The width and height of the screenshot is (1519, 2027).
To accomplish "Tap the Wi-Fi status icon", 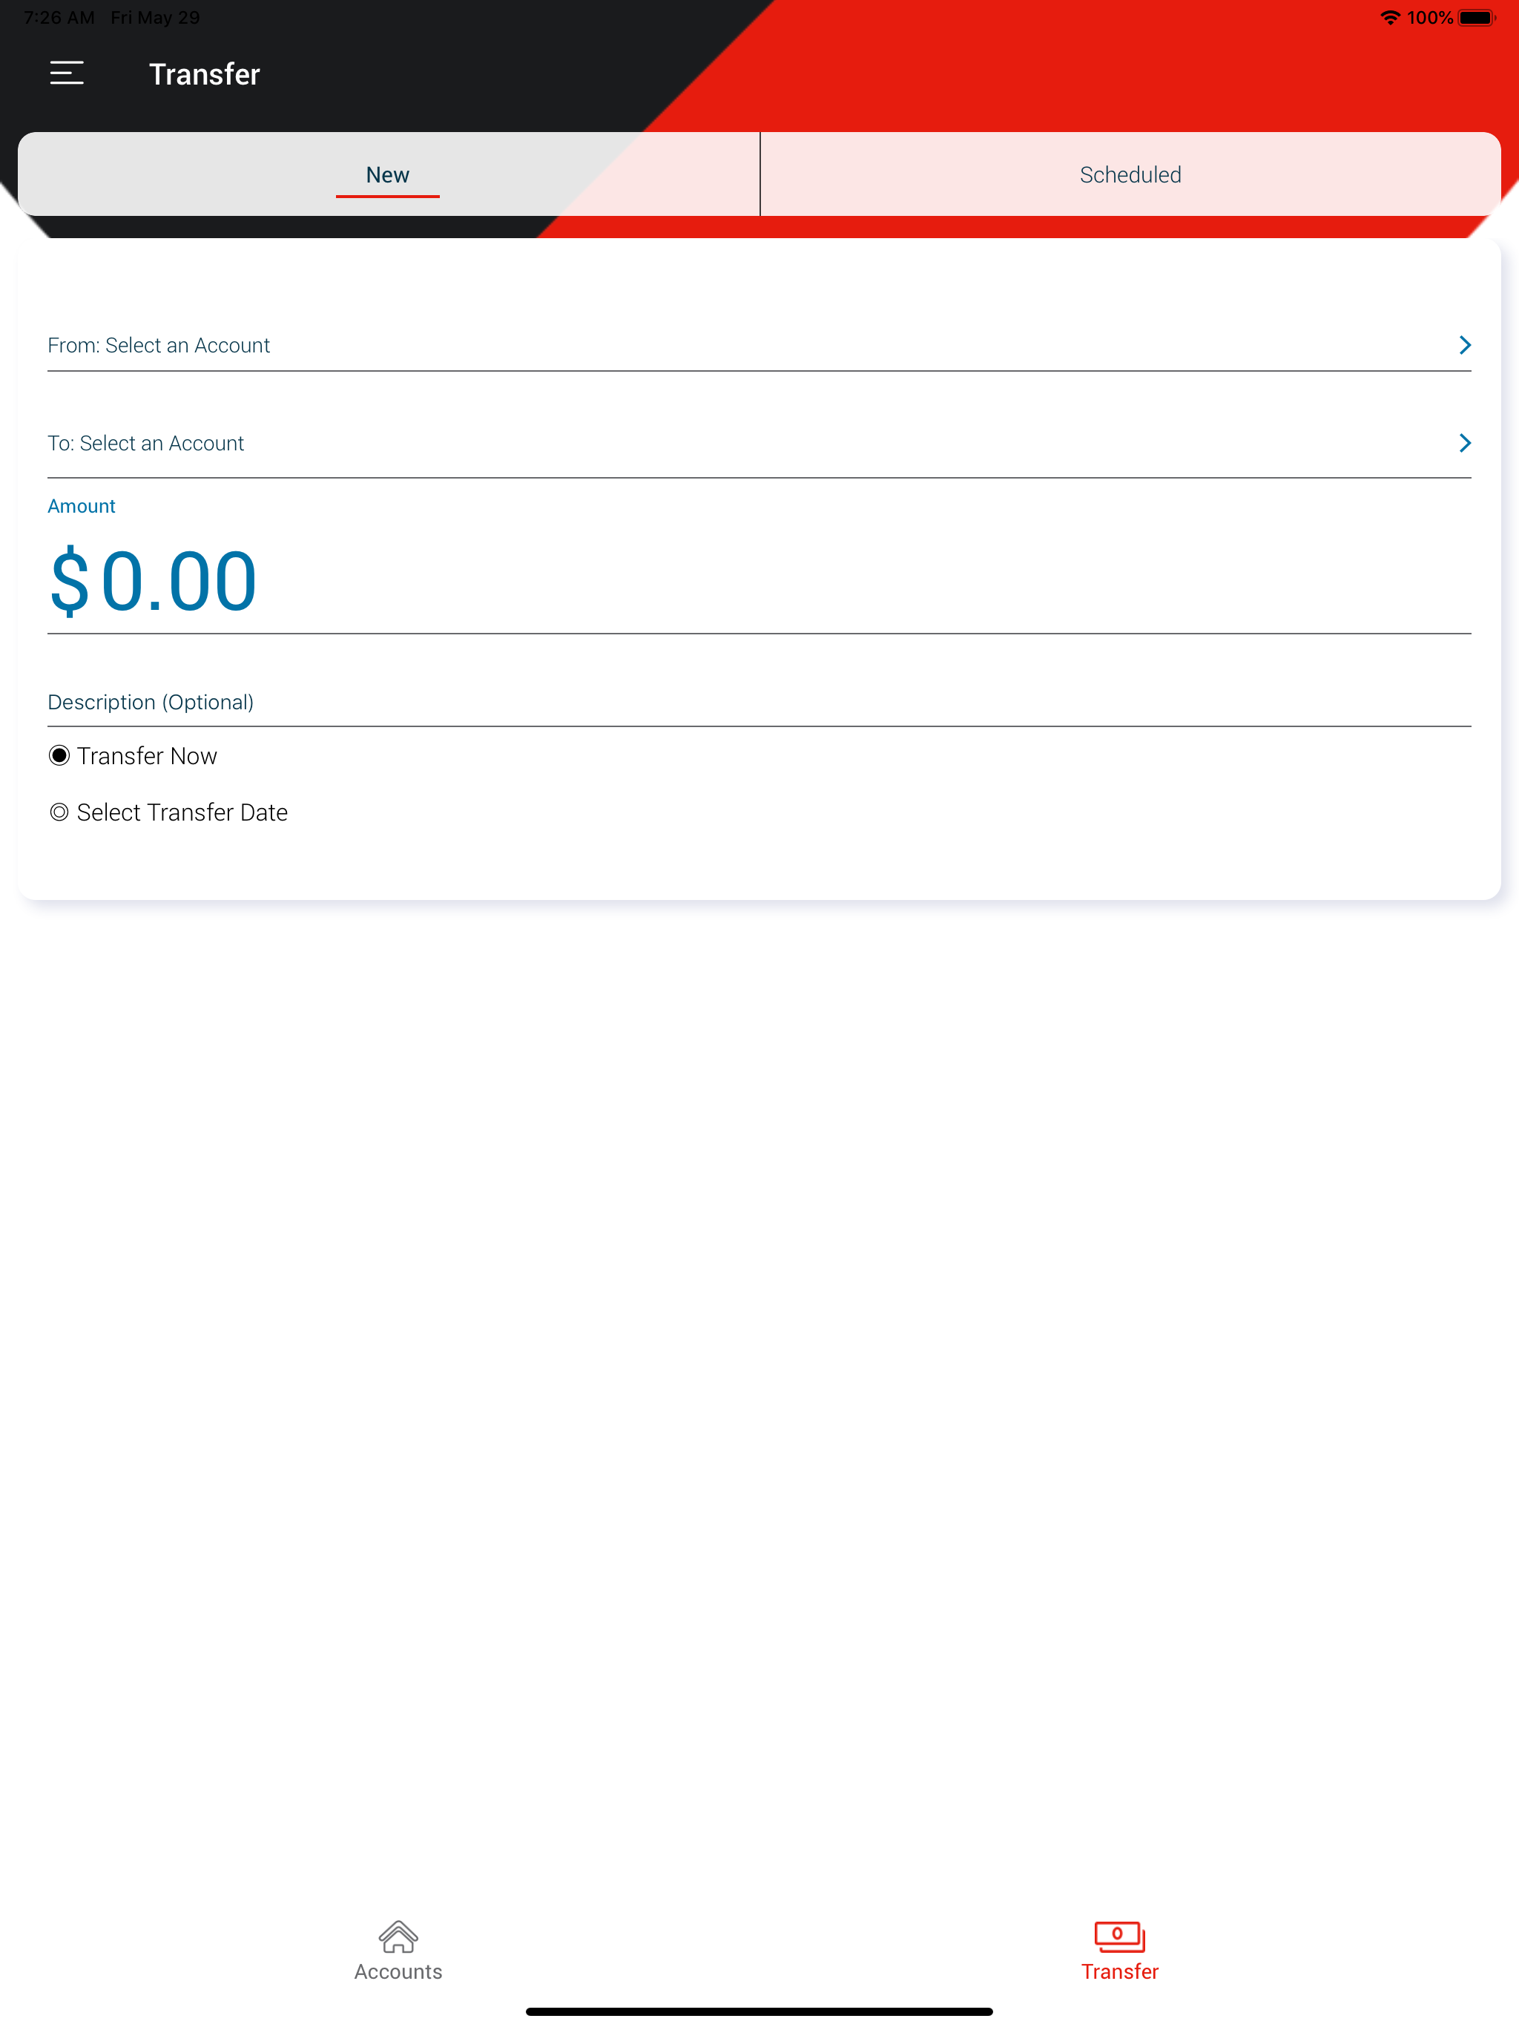I will tap(1390, 17).
